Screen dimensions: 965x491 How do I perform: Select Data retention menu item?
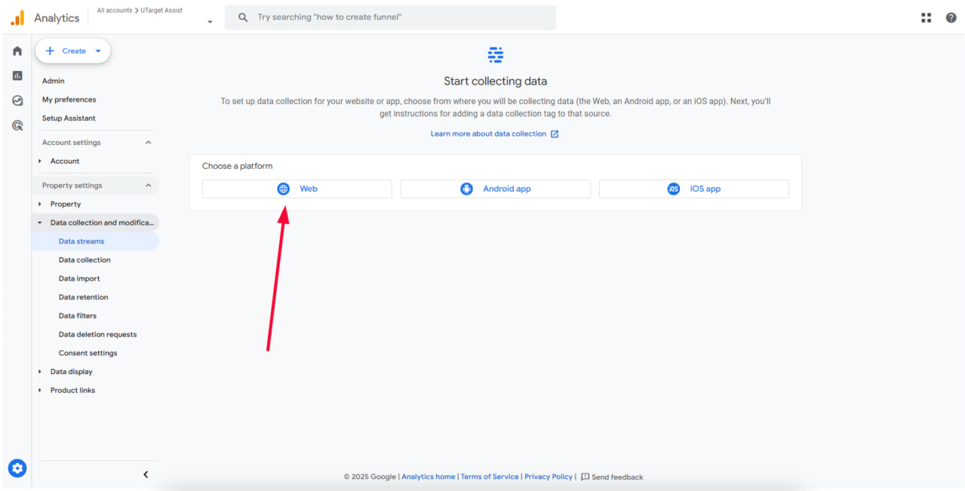coord(84,297)
